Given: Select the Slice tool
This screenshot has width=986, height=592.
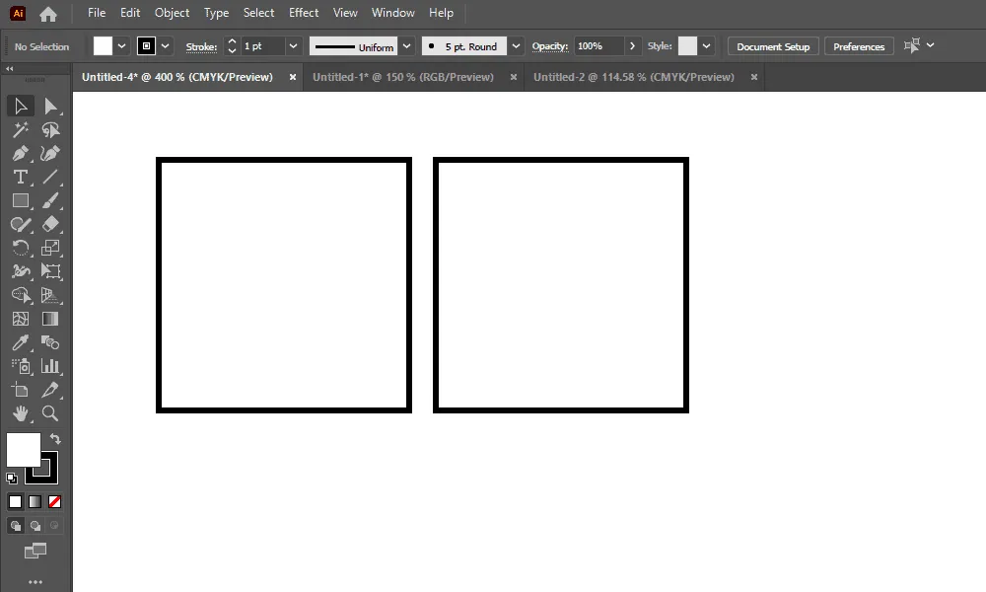Looking at the screenshot, I should pyautogui.click(x=50, y=390).
